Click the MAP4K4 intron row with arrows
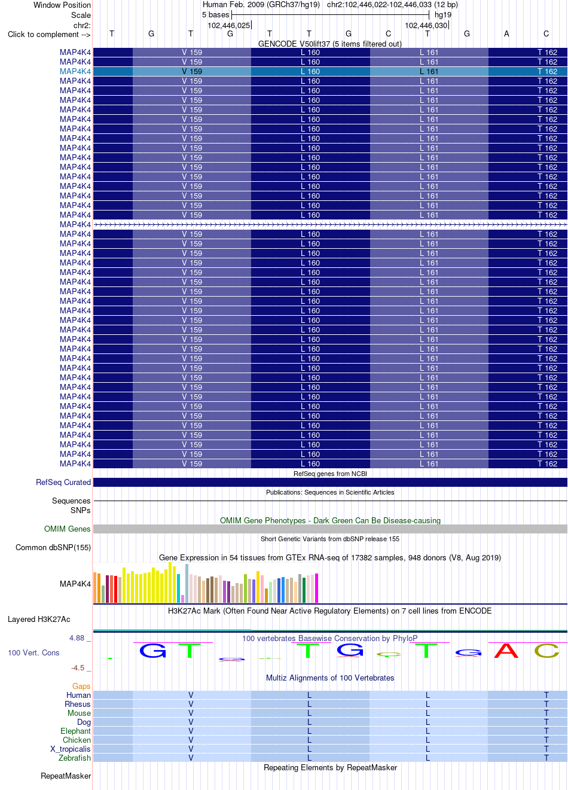Image resolution: width=568 pixels, height=790 pixels. pyautogui.click(x=330, y=224)
